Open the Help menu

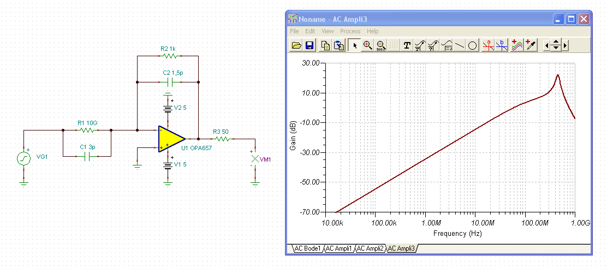tap(373, 31)
